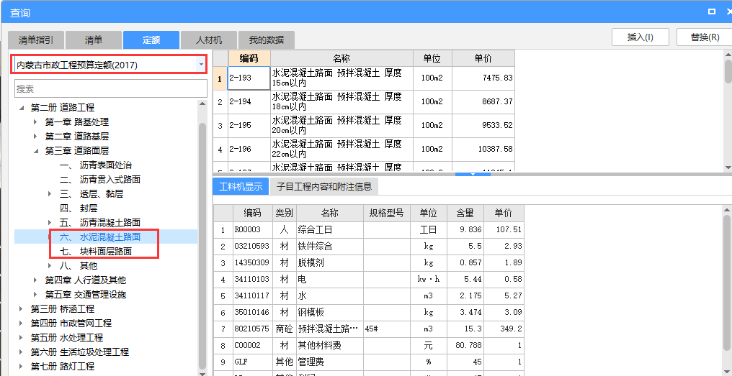Expand 第四册 市政管网工程 node

click(x=21, y=324)
